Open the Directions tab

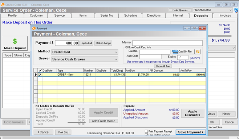[x=154, y=16]
